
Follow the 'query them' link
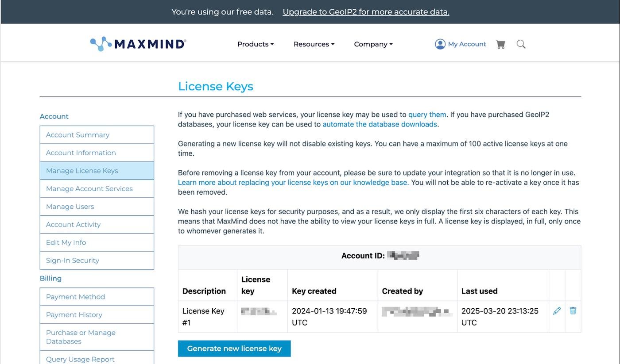[427, 115]
